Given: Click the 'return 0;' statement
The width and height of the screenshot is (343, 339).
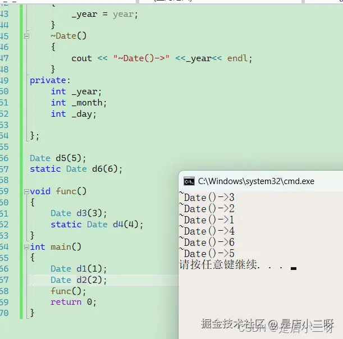Looking at the screenshot, I should [x=74, y=303].
